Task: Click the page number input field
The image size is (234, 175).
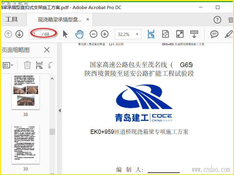Action: click(x=35, y=34)
